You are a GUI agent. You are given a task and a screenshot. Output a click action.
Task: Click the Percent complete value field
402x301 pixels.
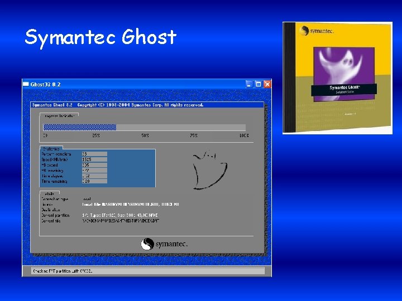click(x=94, y=154)
